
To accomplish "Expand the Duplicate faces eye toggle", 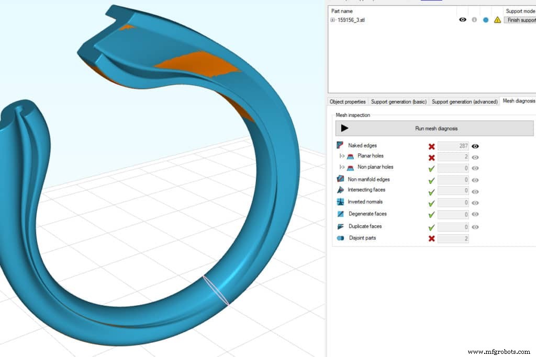I will tap(475, 227).
